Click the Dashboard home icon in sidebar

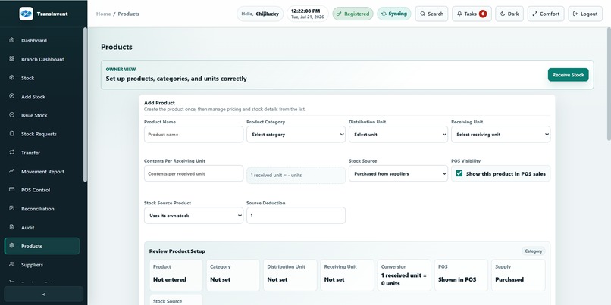[11, 40]
